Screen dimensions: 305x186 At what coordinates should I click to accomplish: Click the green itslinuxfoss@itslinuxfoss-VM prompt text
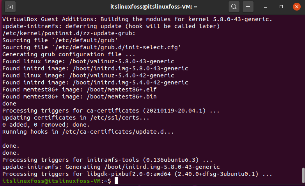51,181
